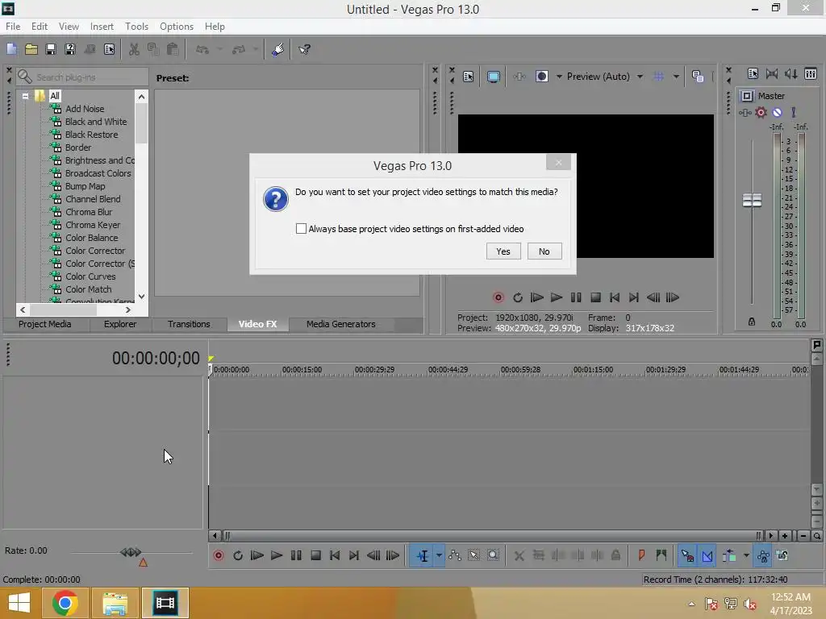Viewport: 826px width, 619px height.
Task: Open the Redo history dropdown arrow
Action: coord(256,49)
